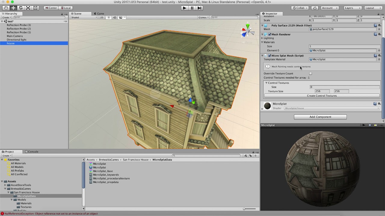Select the Rotate tool in toolbar
Screen dimensions: 385x216
click(21, 8)
